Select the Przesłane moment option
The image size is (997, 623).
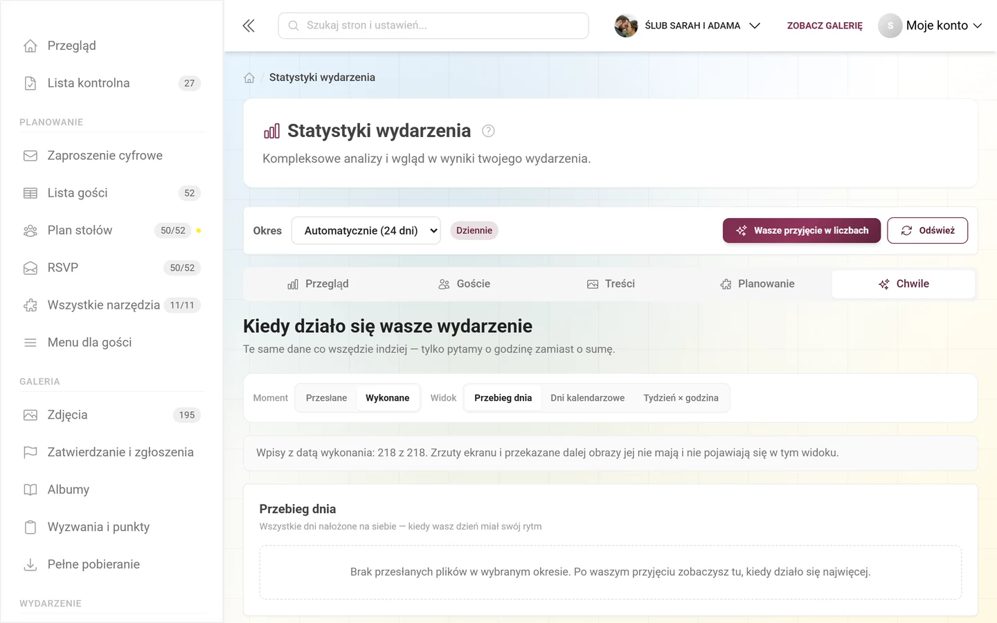click(327, 398)
